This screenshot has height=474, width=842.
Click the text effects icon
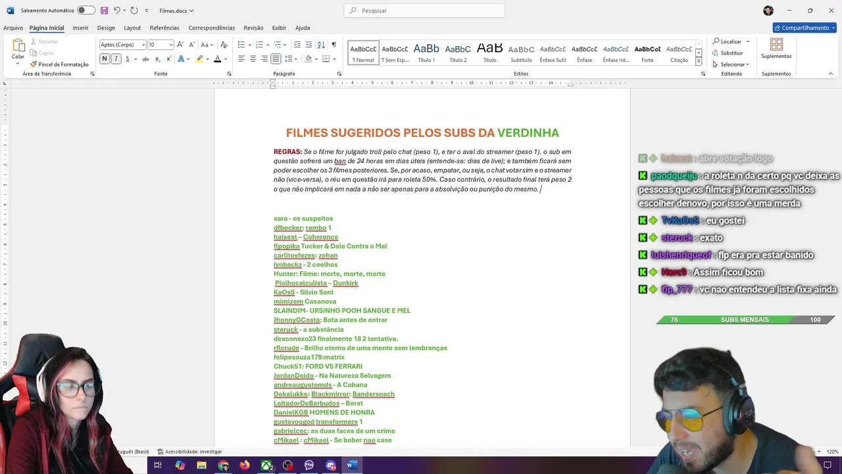(x=181, y=59)
